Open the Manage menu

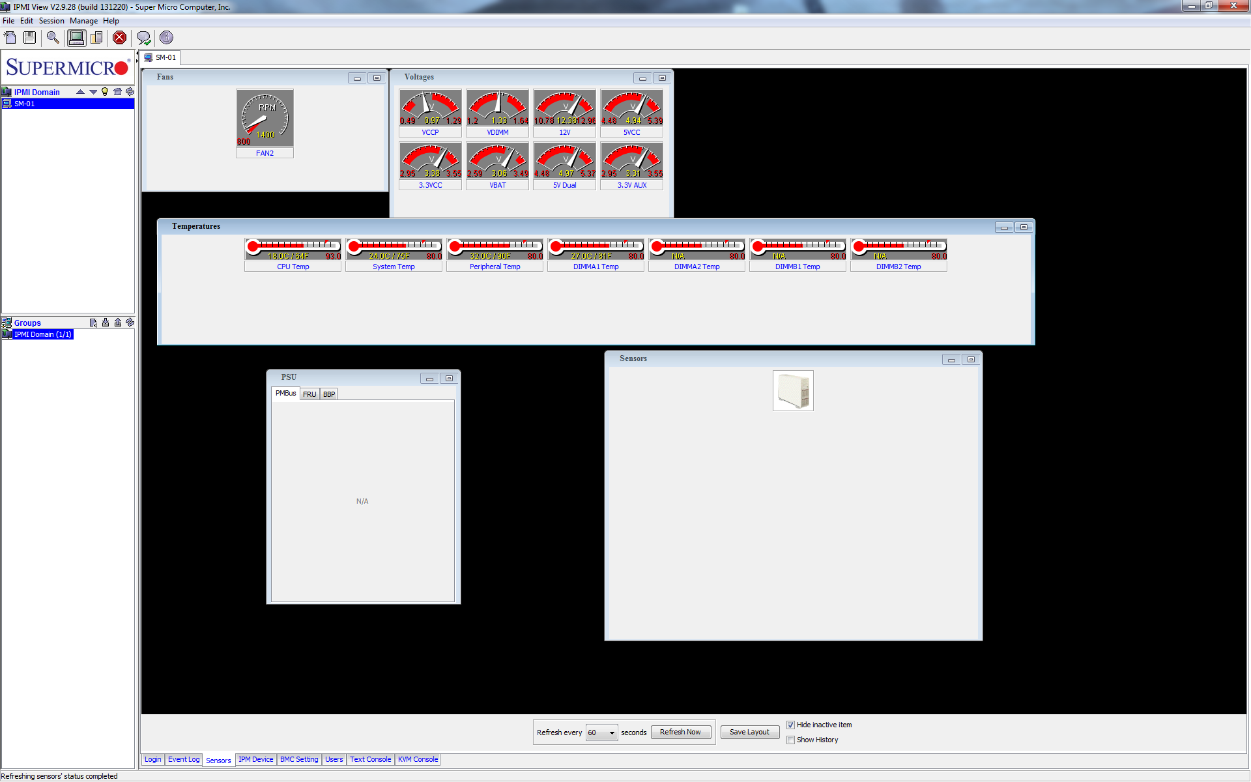click(83, 21)
